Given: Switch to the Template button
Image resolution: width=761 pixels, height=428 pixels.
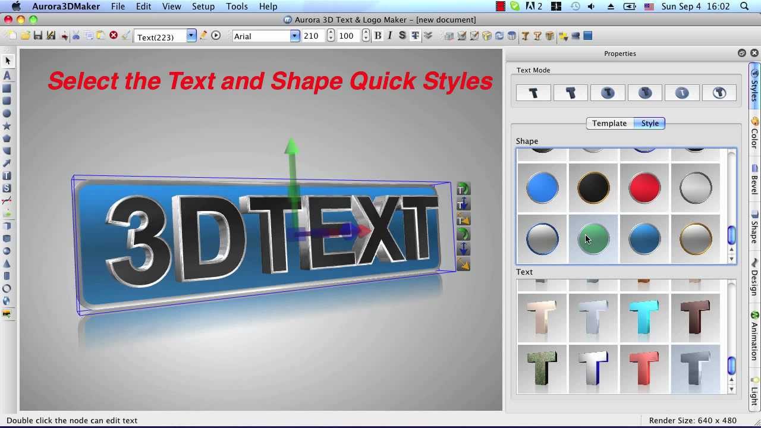Looking at the screenshot, I should coord(609,123).
